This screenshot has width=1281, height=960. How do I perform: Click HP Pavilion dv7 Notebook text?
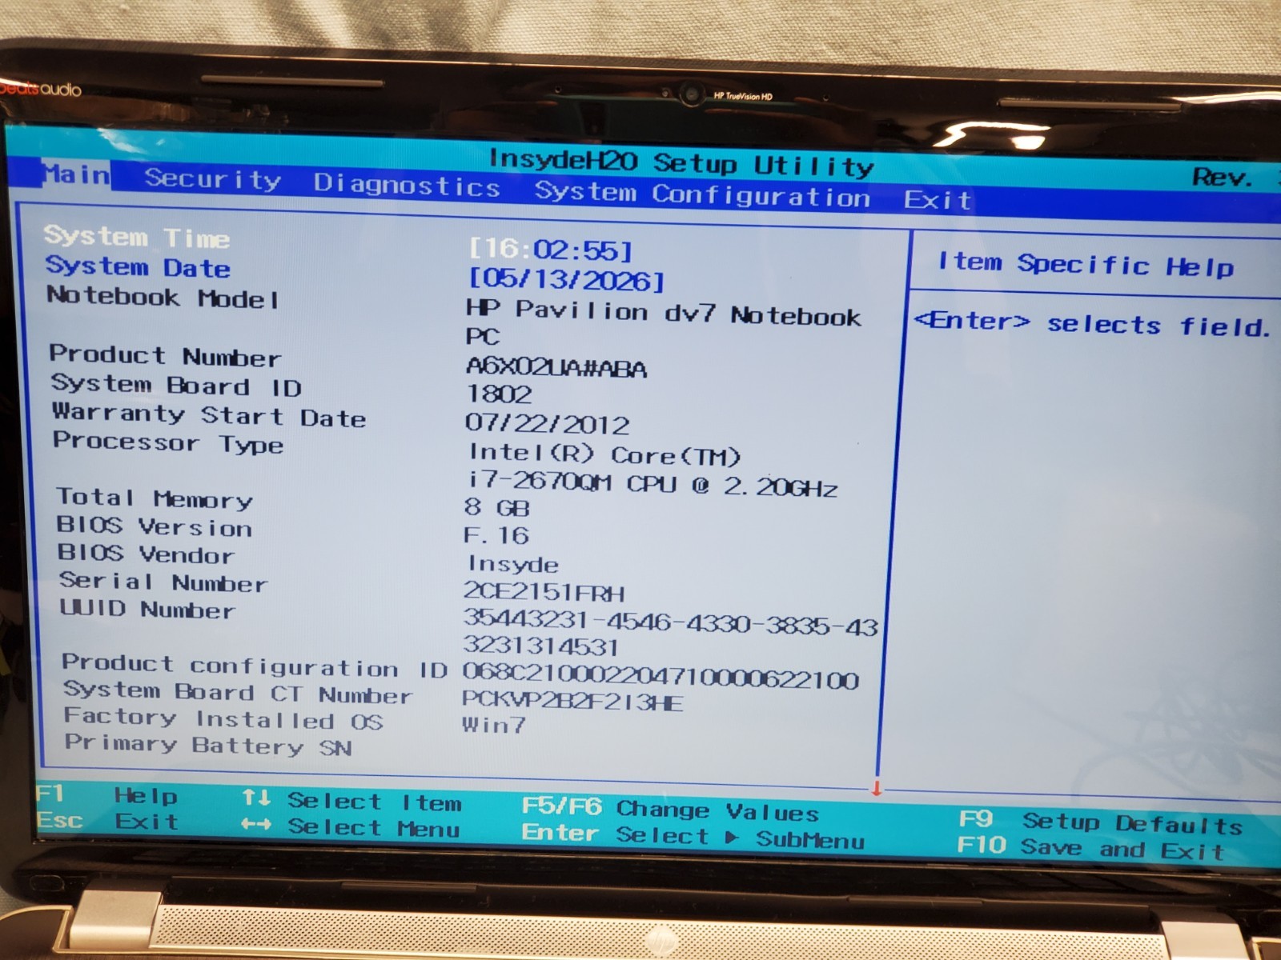tap(664, 313)
